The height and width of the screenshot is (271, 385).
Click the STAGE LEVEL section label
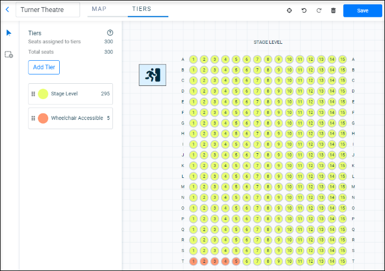268,42
